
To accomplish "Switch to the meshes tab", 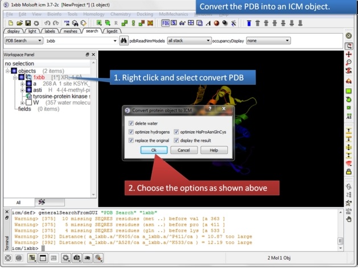I will (71, 31).
